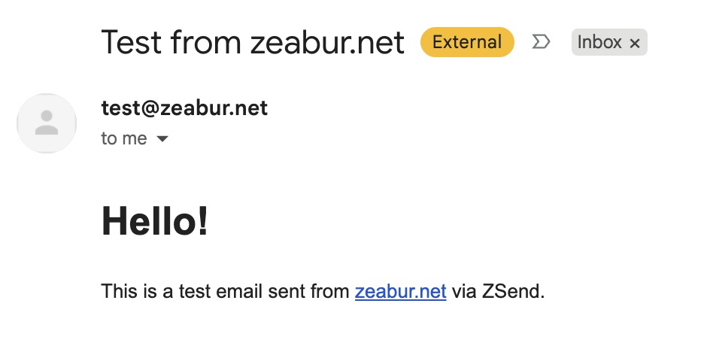Expand recipient details arrow beside "to me"
The image size is (710, 352).
click(162, 139)
